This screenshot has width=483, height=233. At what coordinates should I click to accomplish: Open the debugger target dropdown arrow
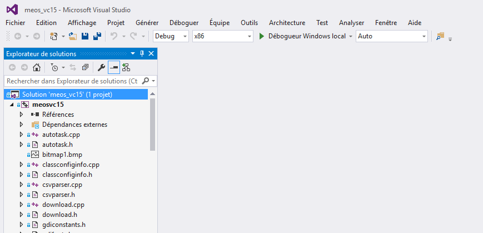(351, 36)
